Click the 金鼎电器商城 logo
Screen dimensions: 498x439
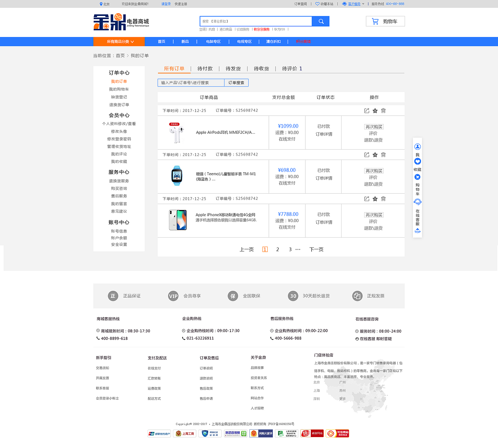[x=121, y=22]
